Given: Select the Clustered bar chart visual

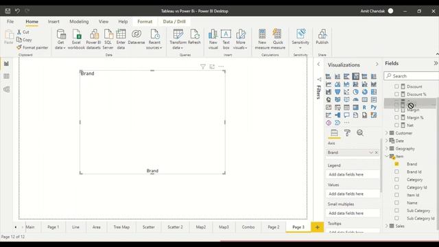Looking at the screenshot, I should click(x=346, y=76).
